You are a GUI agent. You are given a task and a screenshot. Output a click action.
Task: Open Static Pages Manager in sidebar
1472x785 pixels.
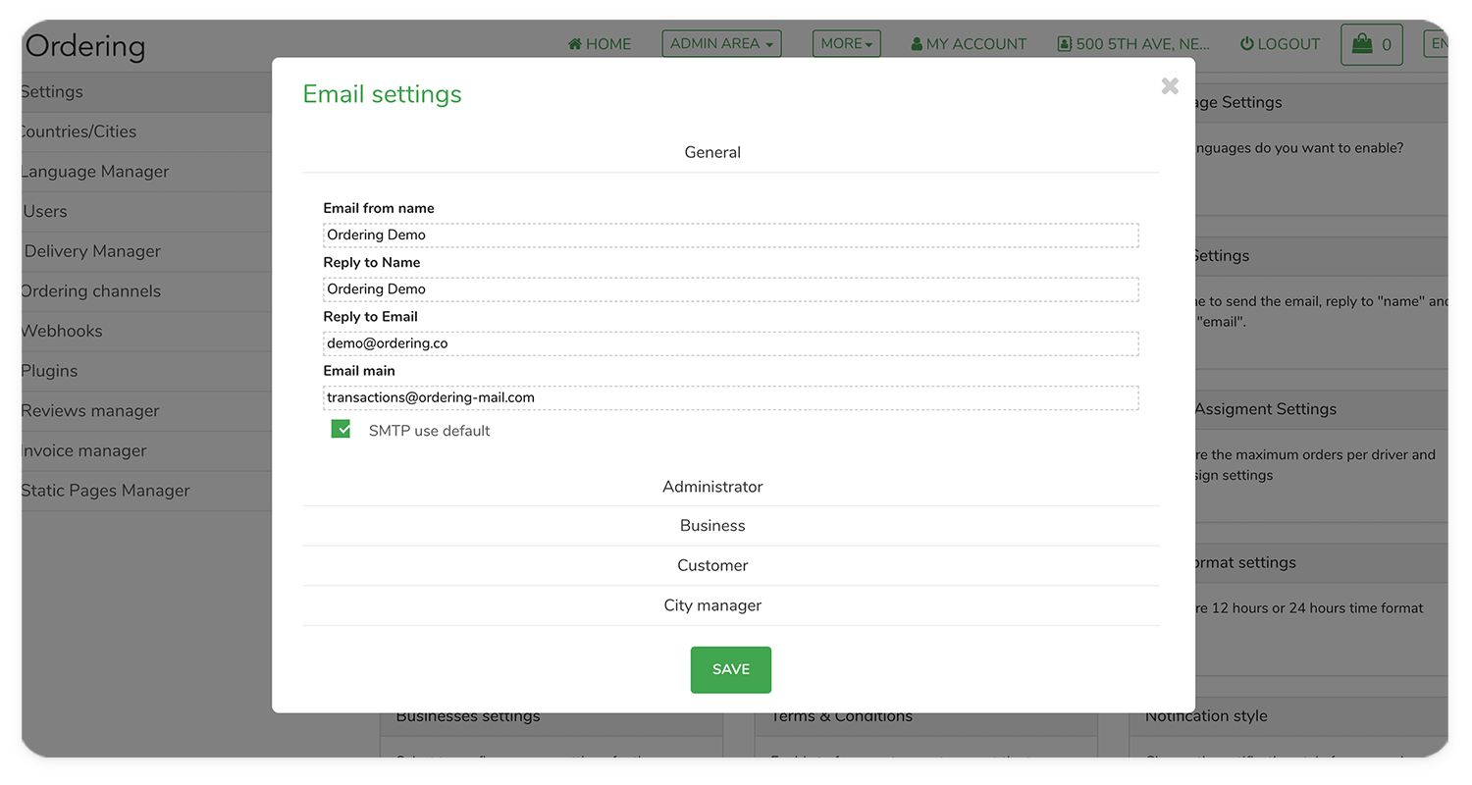(147, 491)
